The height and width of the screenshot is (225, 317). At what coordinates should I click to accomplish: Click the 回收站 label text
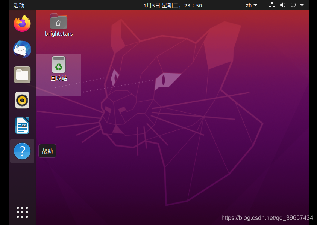click(x=59, y=78)
